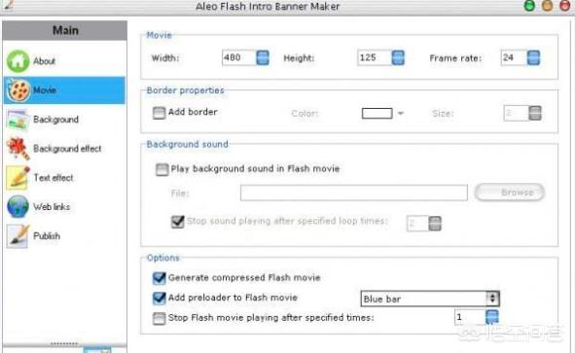The image size is (575, 353).
Task: Enable the Add border checkbox
Action: (159, 113)
